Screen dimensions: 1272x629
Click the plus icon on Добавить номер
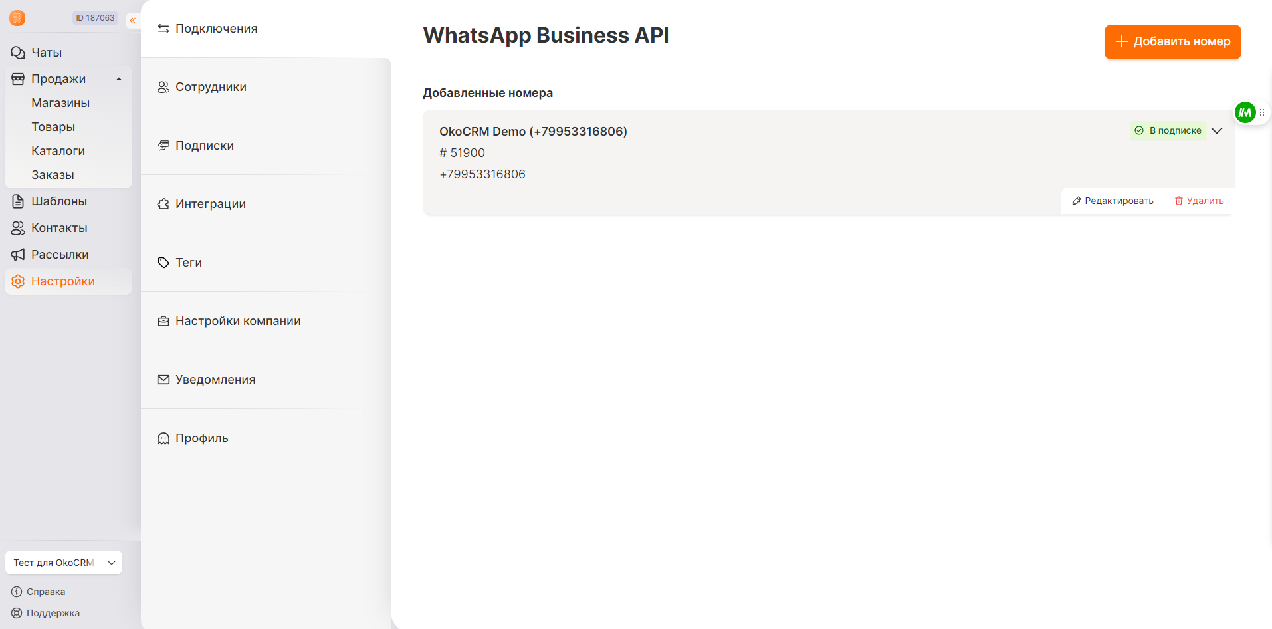pos(1122,41)
